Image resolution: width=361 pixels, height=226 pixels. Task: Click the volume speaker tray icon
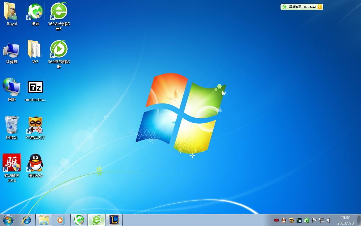[x=329, y=220]
